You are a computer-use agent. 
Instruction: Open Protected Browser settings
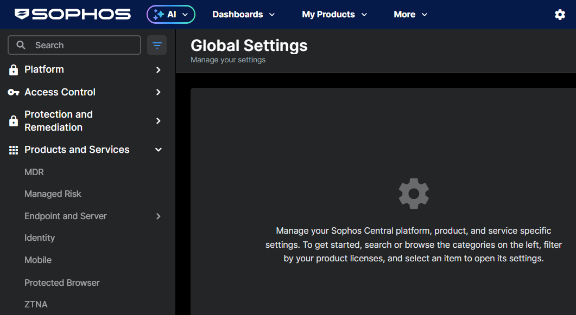[62, 282]
